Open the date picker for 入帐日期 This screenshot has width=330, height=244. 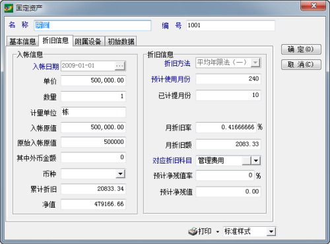click(119, 66)
